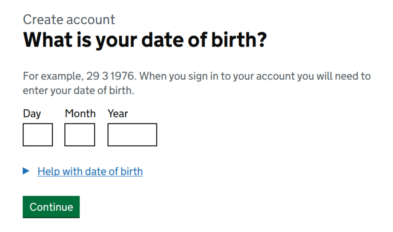Viewport: 393px width, 232px height.
Task: Click the 'enter your date of birth.' hint line
Action: [x=79, y=91]
